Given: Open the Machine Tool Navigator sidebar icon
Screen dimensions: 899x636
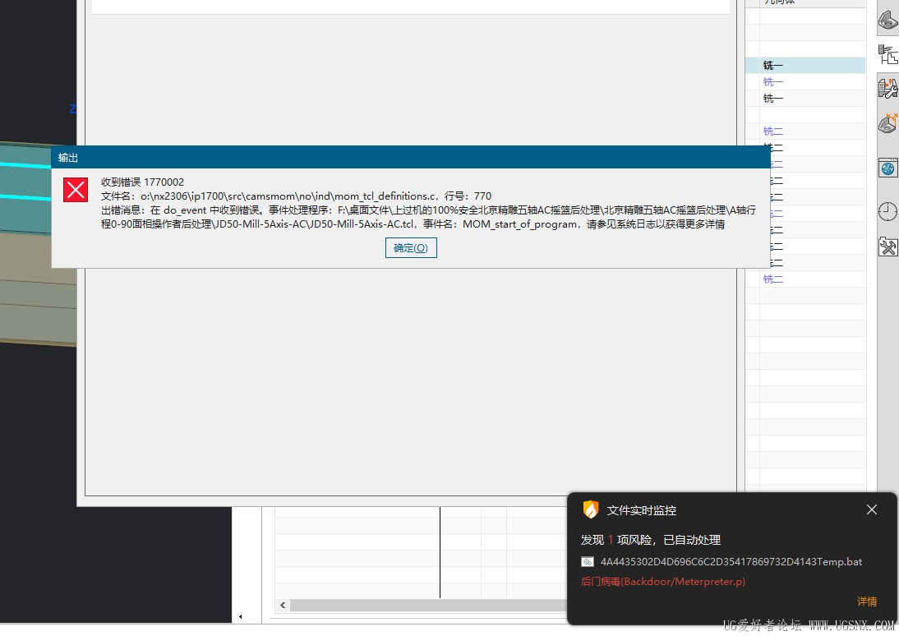Looking at the screenshot, I should (x=887, y=88).
